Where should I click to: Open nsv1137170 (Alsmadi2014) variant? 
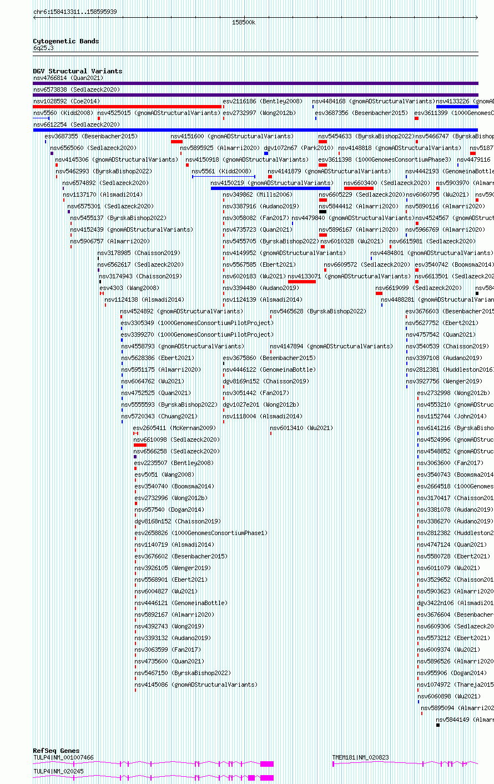pyautogui.click(x=103, y=194)
